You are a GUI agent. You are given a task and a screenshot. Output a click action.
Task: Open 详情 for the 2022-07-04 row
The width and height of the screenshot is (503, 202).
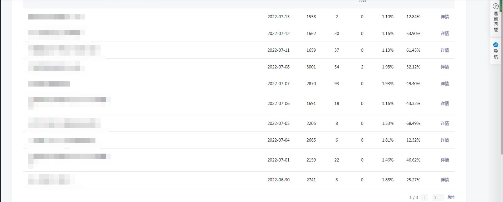coord(445,140)
